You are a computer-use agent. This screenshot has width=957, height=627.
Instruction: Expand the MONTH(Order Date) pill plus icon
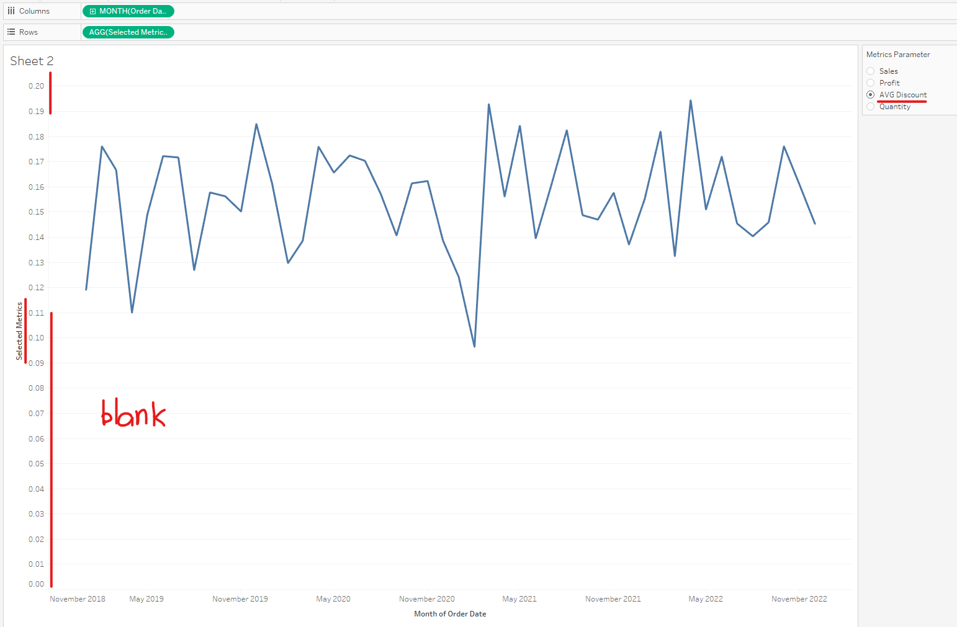point(93,11)
